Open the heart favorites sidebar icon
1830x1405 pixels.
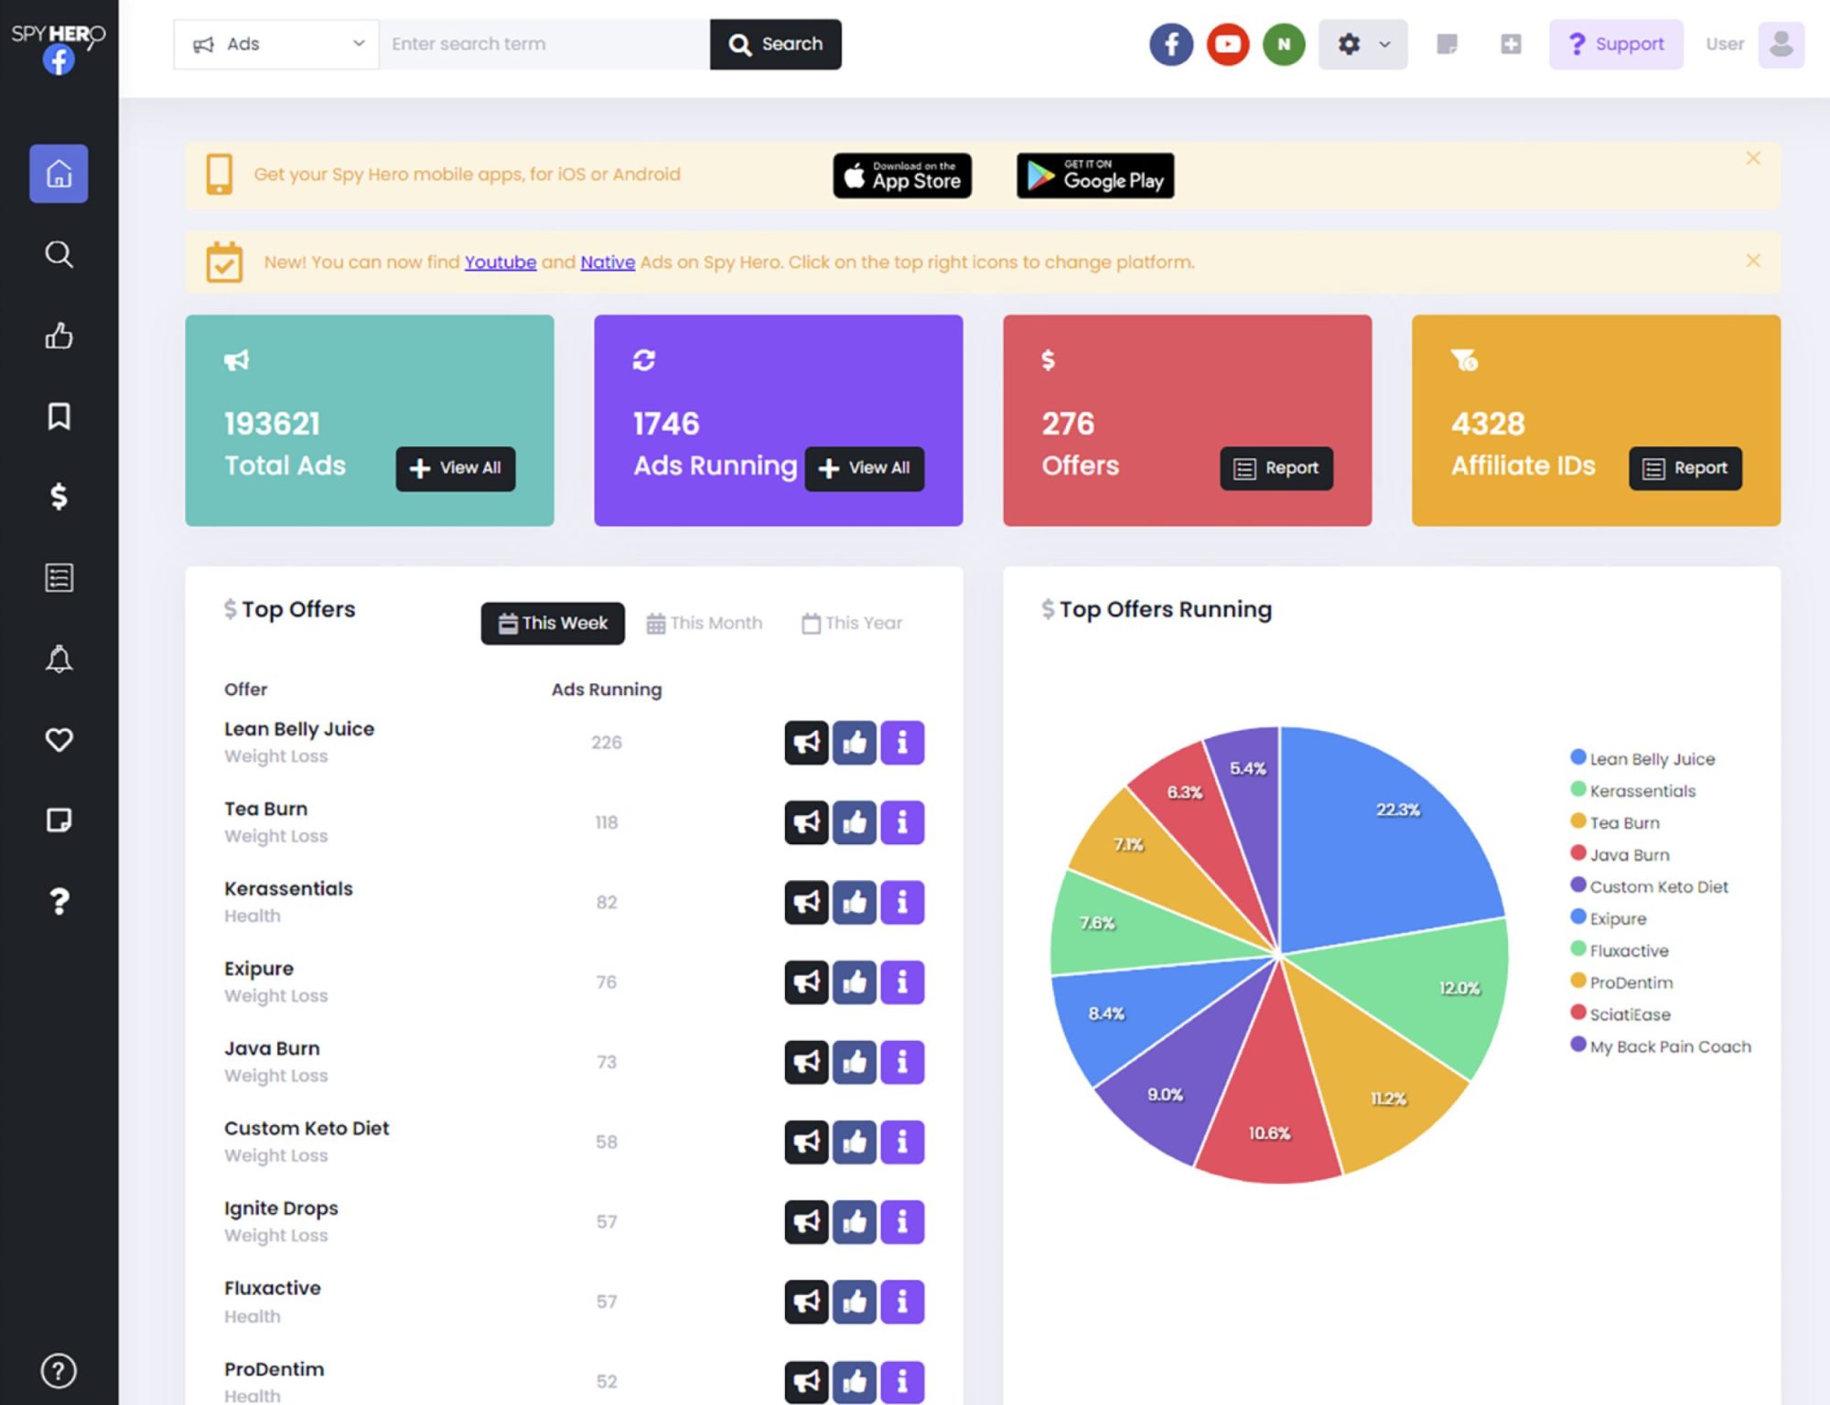[59, 739]
